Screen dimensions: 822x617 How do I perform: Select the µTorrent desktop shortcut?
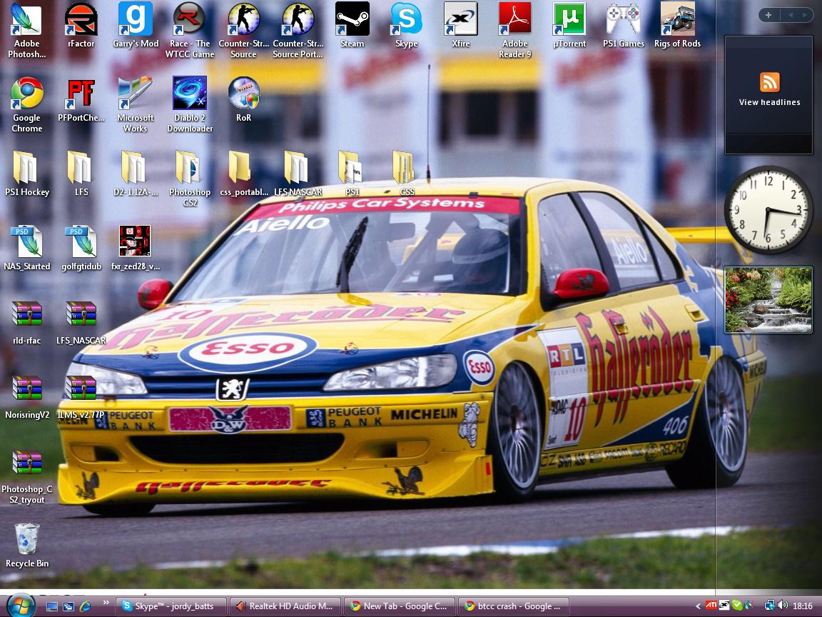coord(569,25)
